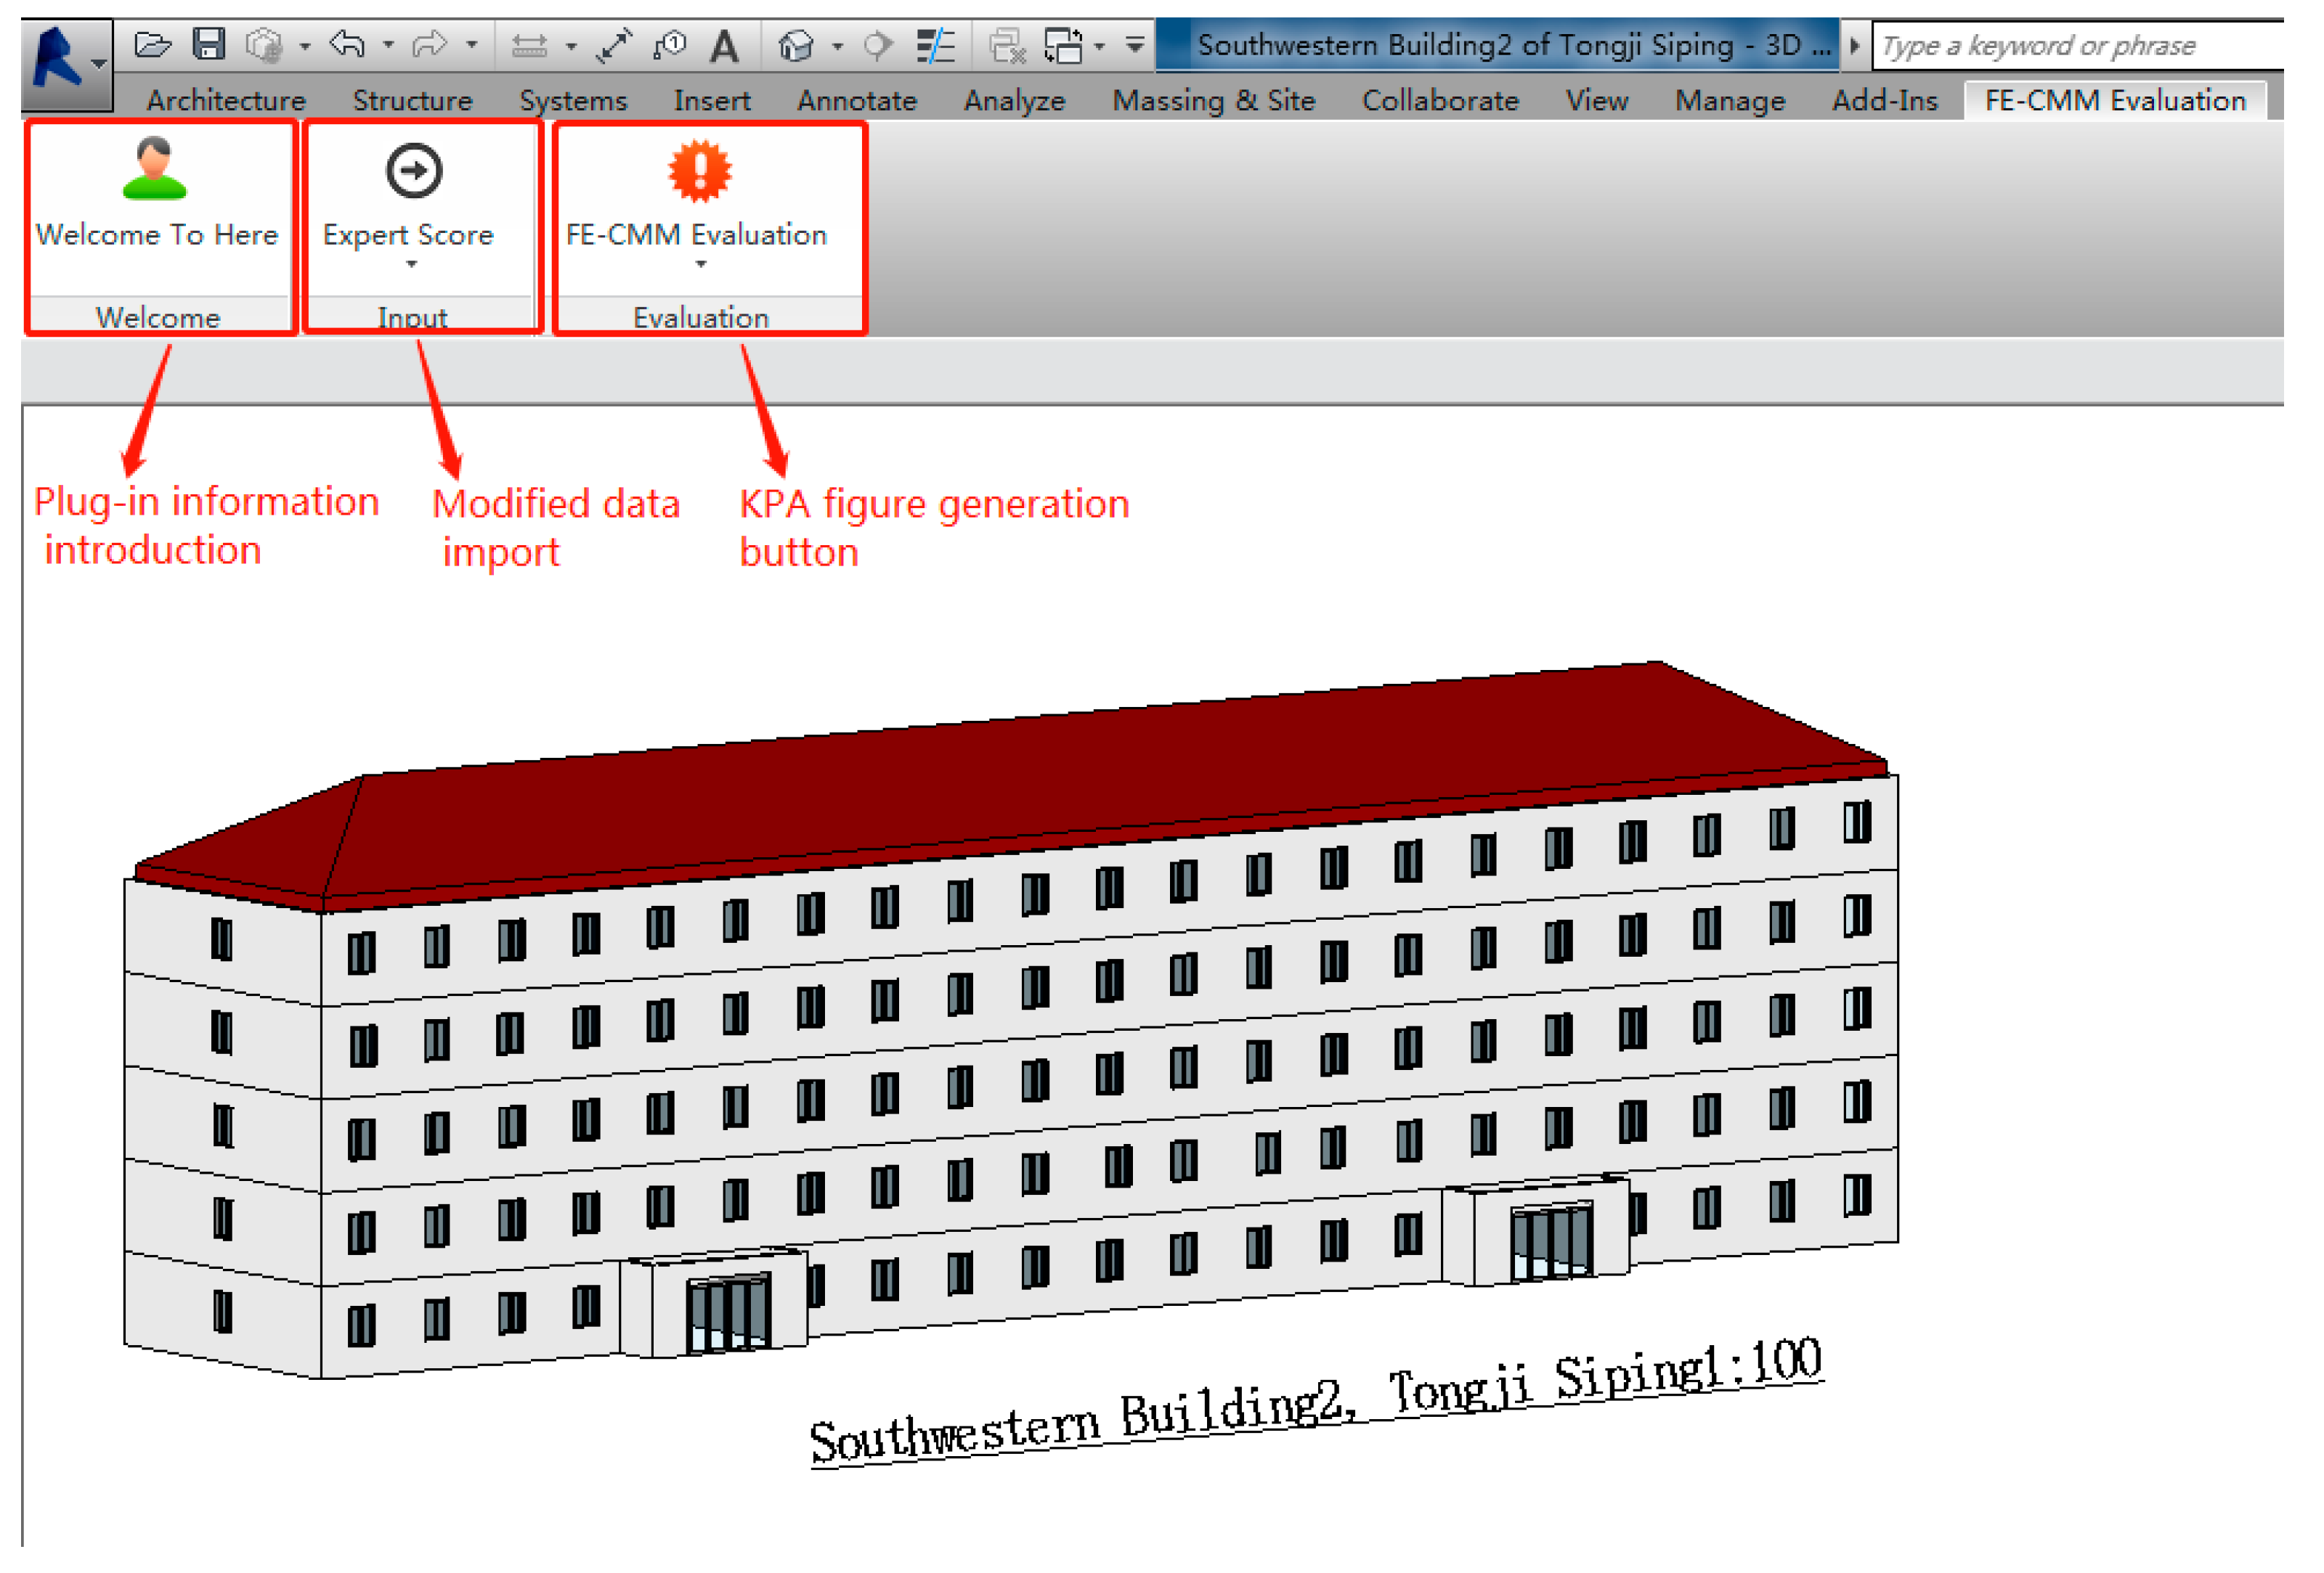Viewport: 2324px width, 1573px height.
Task: Select the Measure tool icon
Action: point(529,46)
